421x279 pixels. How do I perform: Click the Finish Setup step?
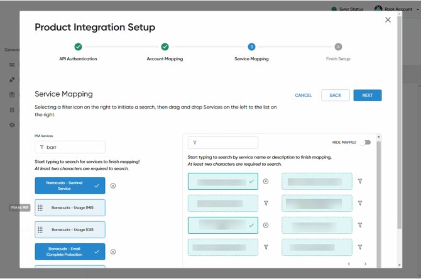(338, 47)
